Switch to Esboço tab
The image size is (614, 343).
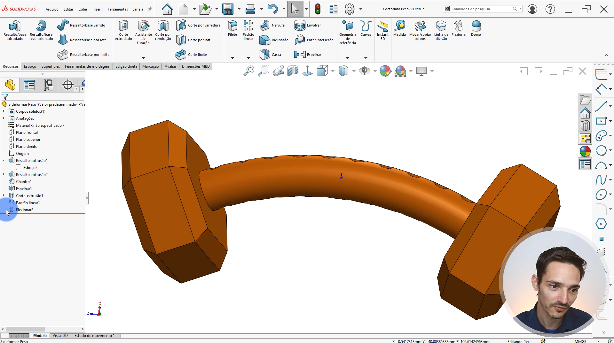point(30,66)
